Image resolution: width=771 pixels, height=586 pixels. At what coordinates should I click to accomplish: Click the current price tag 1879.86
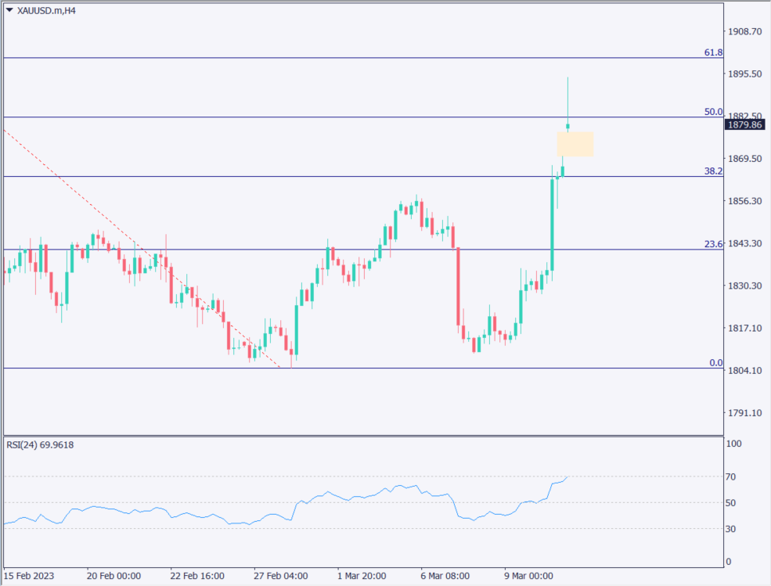744,124
